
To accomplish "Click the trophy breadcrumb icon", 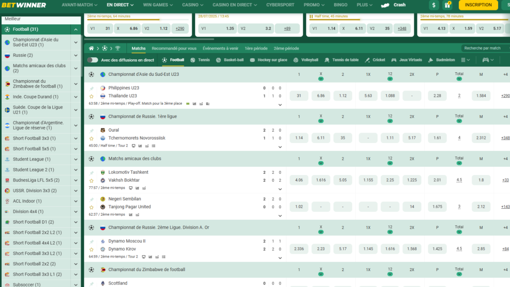I will pos(118,48).
